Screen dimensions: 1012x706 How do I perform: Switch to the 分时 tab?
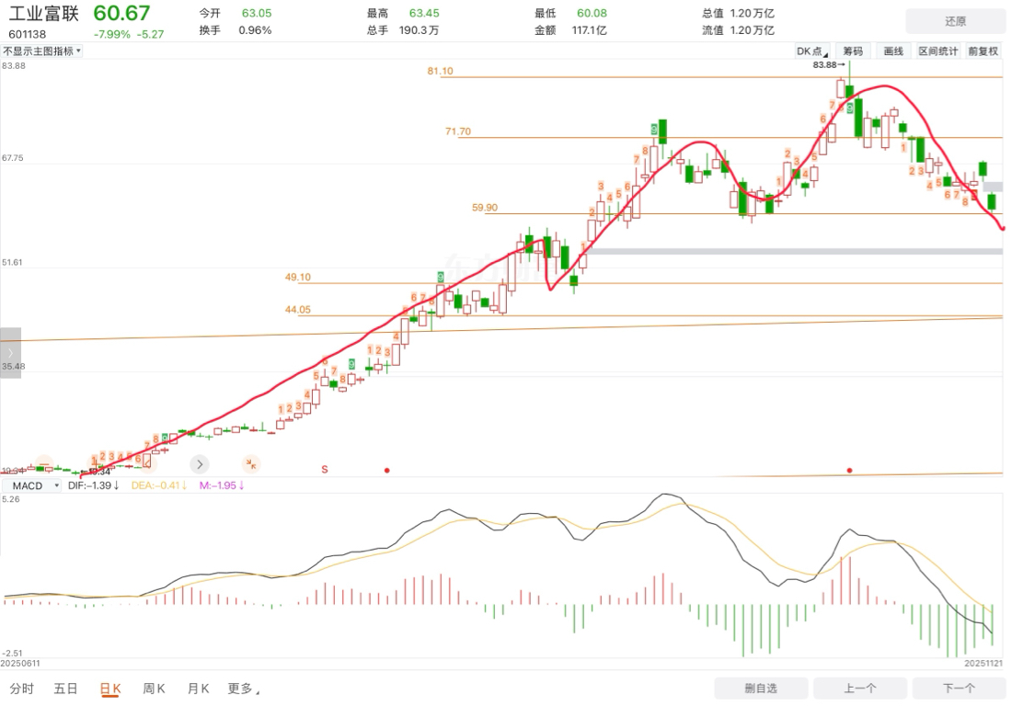(22, 689)
